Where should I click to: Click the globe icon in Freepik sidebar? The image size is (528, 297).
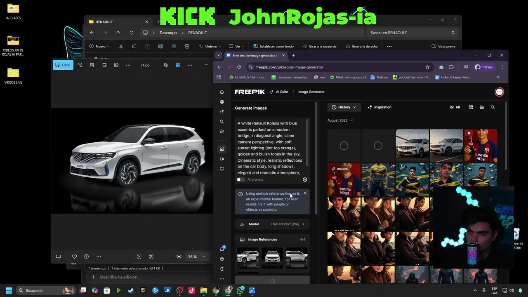click(222, 102)
